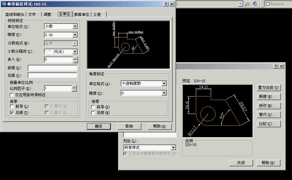This screenshot has height=180, width=292.
Task: Click the 确定 button
Action: [99, 126]
